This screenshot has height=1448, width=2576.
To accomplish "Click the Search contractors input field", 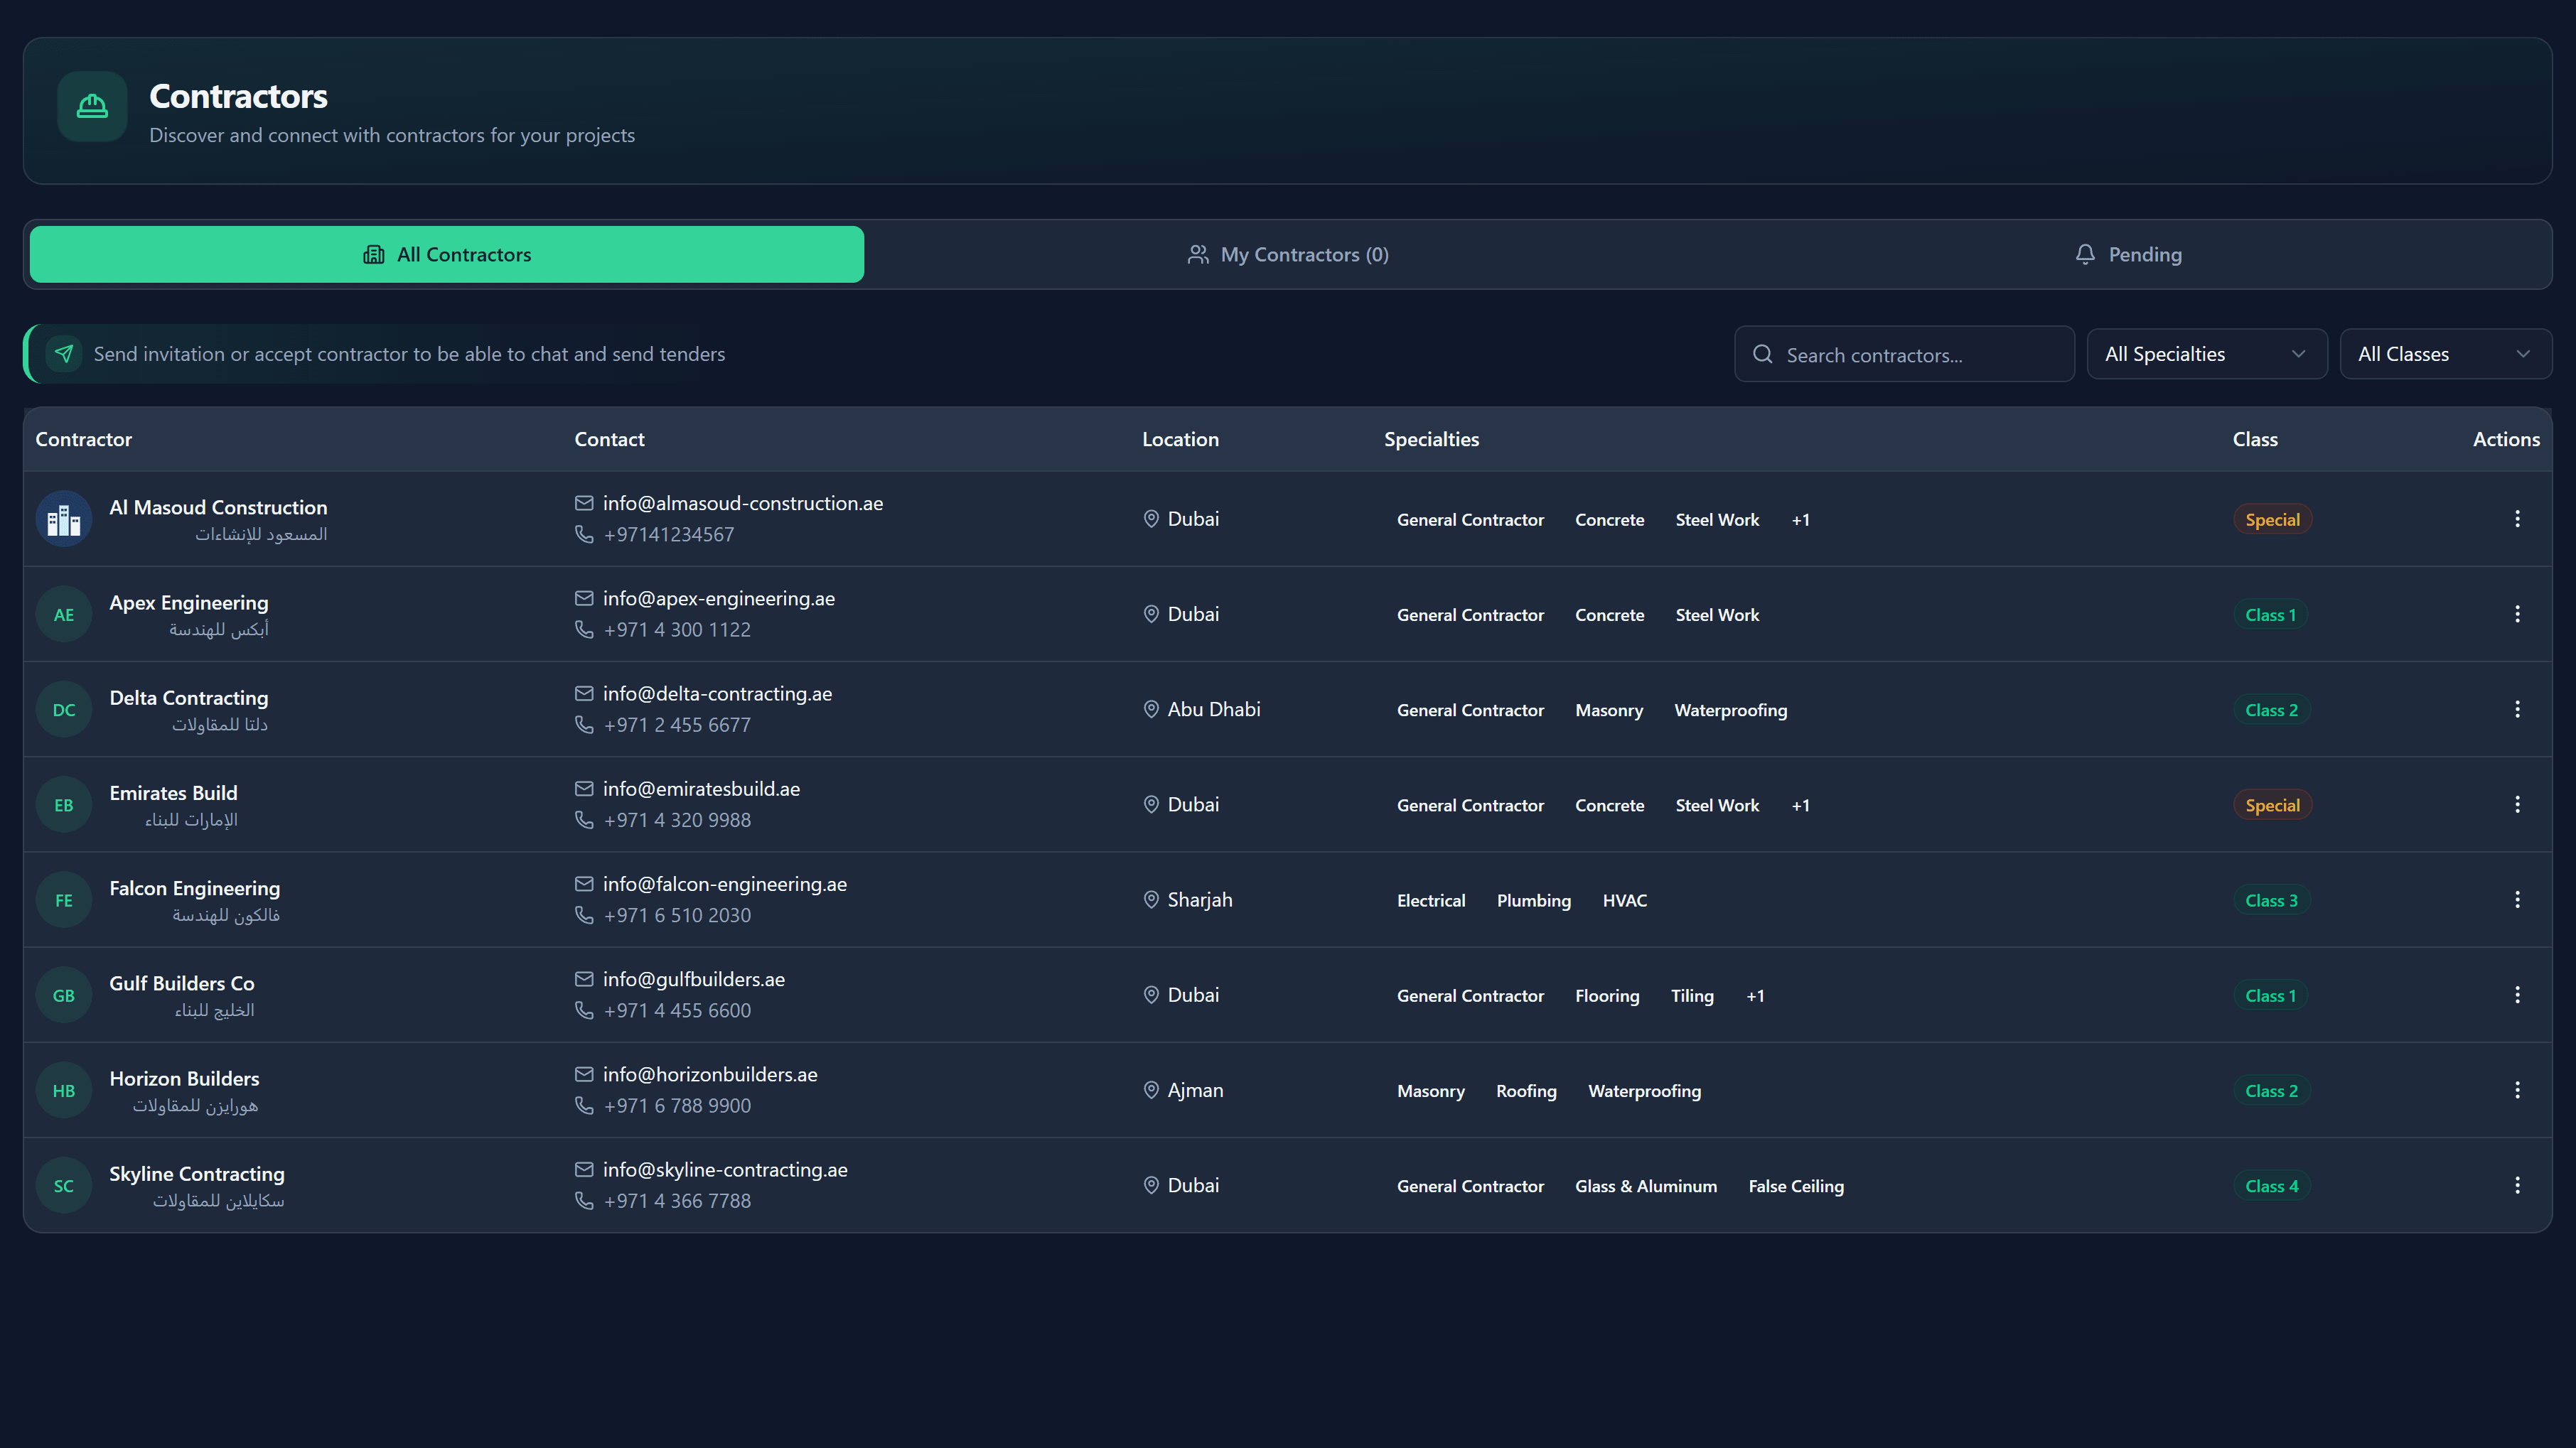I will (x=1904, y=355).
